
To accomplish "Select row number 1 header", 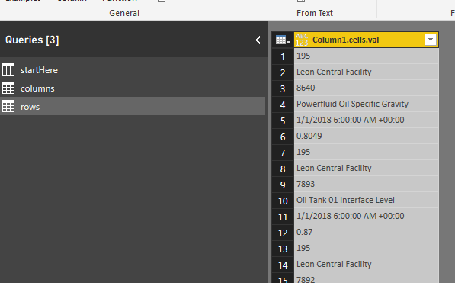I will (x=283, y=56).
